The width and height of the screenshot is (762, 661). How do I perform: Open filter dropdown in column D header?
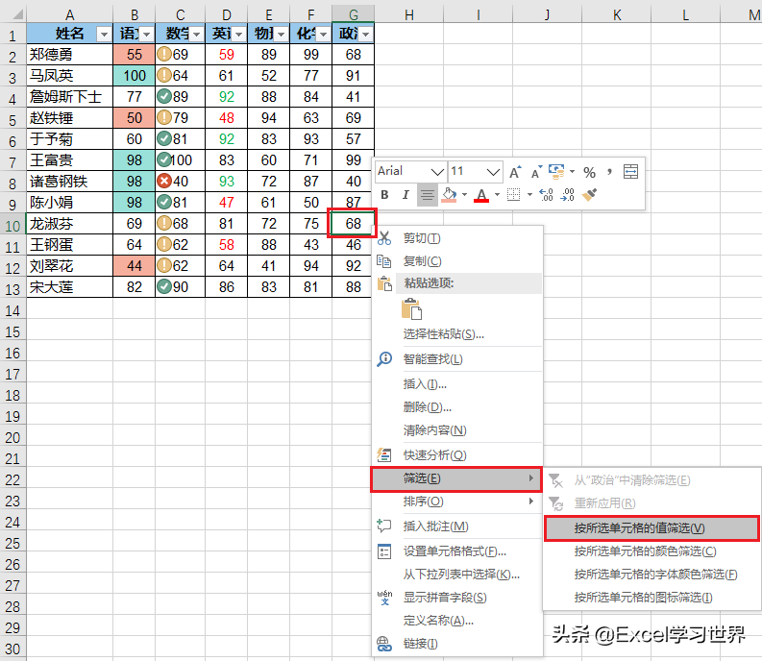[x=238, y=34]
